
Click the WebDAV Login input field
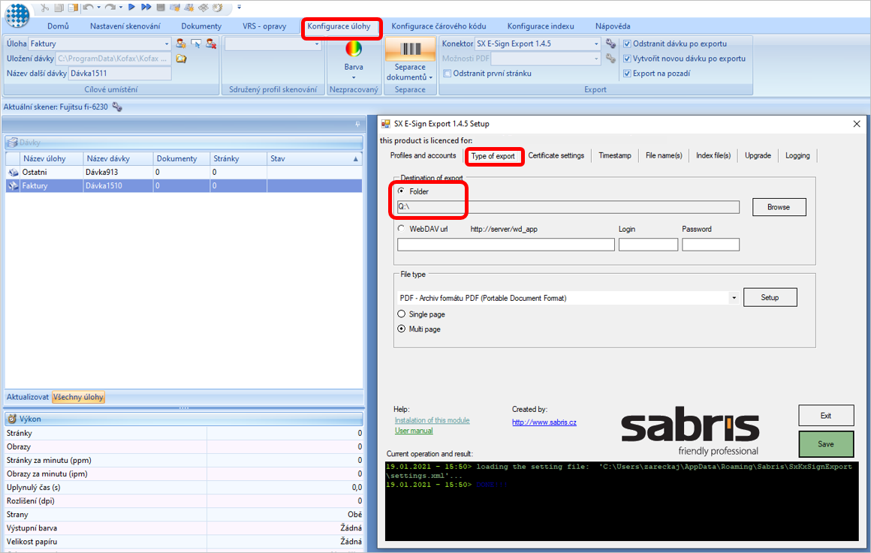click(648, 245)
